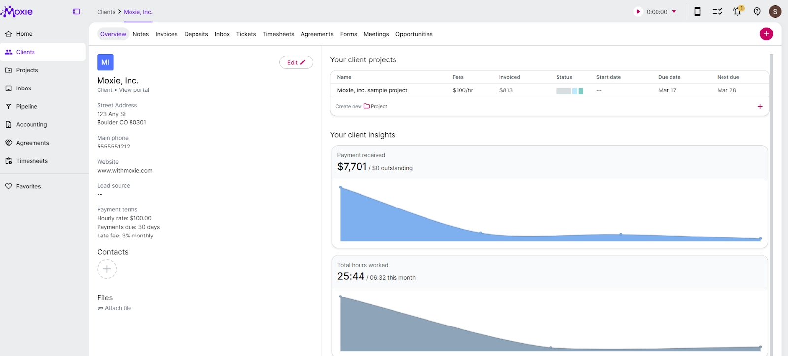Open the Moxie, Inc. sample project row

tap(372, 90)
